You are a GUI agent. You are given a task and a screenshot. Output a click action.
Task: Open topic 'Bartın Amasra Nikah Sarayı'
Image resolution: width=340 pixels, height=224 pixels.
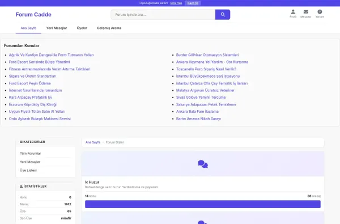coord(198,119)
